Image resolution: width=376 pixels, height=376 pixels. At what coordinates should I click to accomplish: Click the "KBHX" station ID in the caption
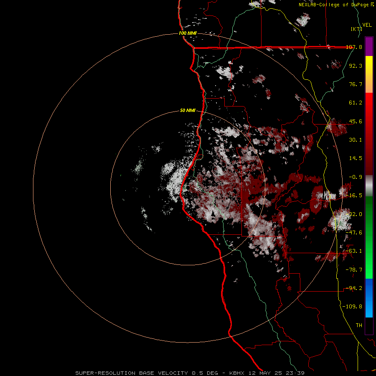tap(237, 373)
